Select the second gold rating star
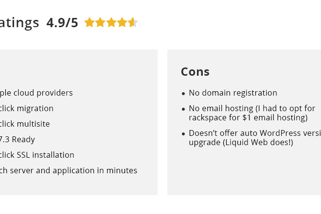The height and width of the screenshot is (214, 321). tap(100, 22)
